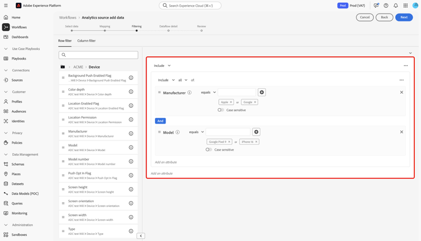
Task: Click the attribute search field
Action: tap(98, 55)
